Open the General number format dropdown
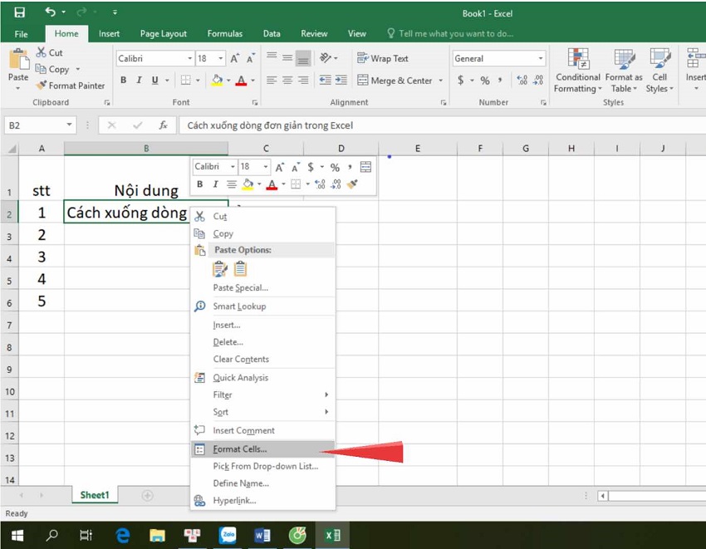706x549 pixels. [541, 58]
